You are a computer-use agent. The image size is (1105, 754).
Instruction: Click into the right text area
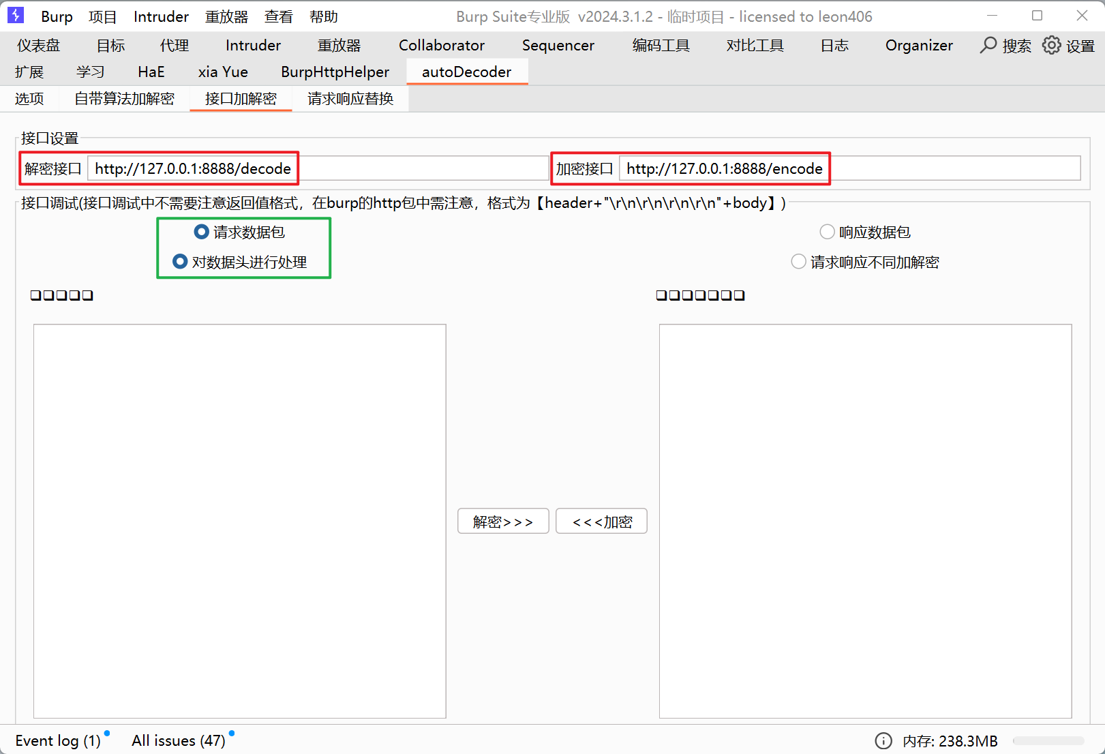pos(866,522)
